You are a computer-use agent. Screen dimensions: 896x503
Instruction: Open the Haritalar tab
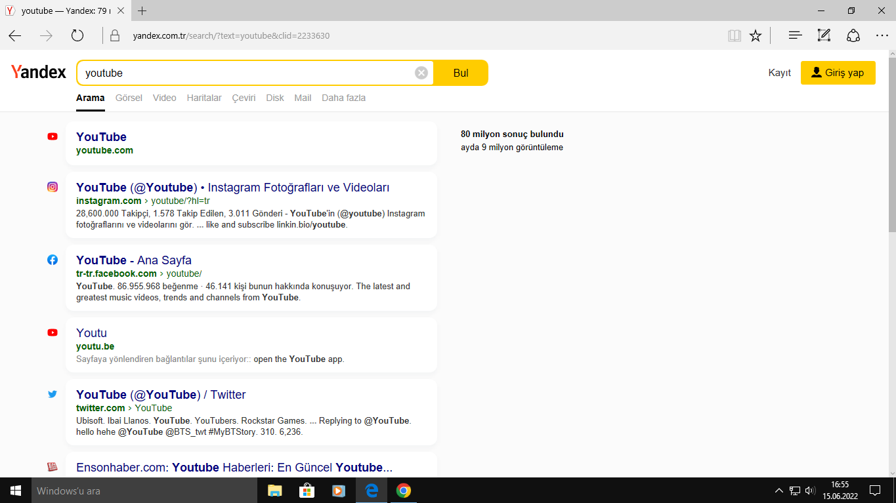[204, 98]
